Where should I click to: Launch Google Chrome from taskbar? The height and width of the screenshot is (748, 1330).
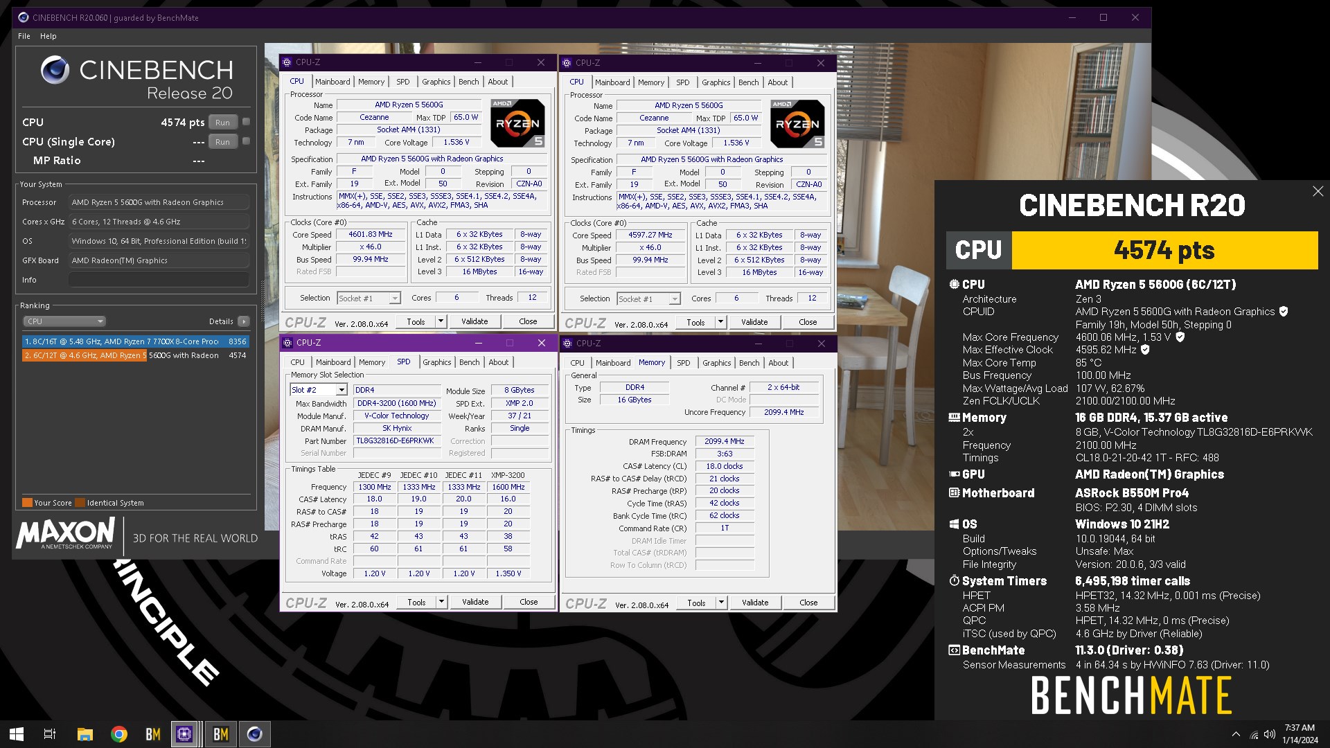(x=119, y=733)
